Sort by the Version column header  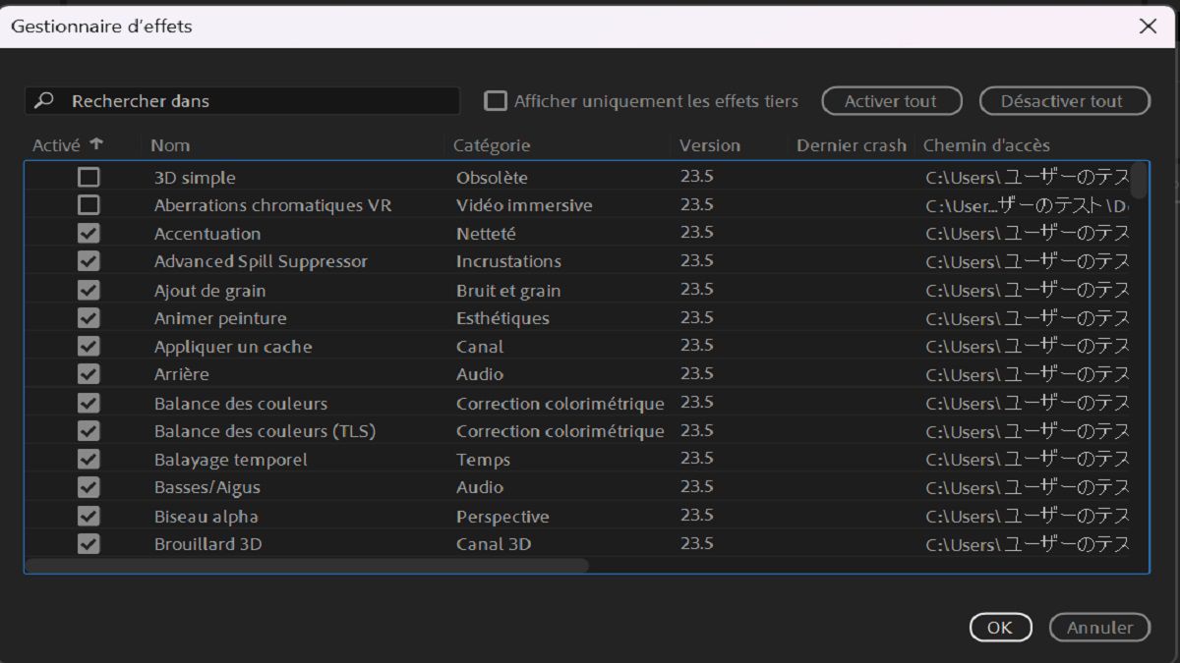point(709,145)
